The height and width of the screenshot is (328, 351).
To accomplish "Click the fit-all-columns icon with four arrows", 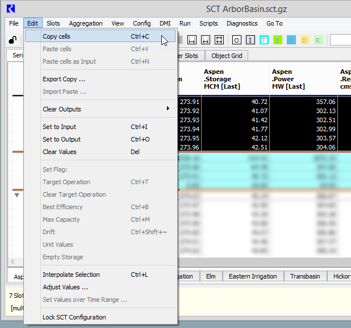I will (x=219, y=40).
